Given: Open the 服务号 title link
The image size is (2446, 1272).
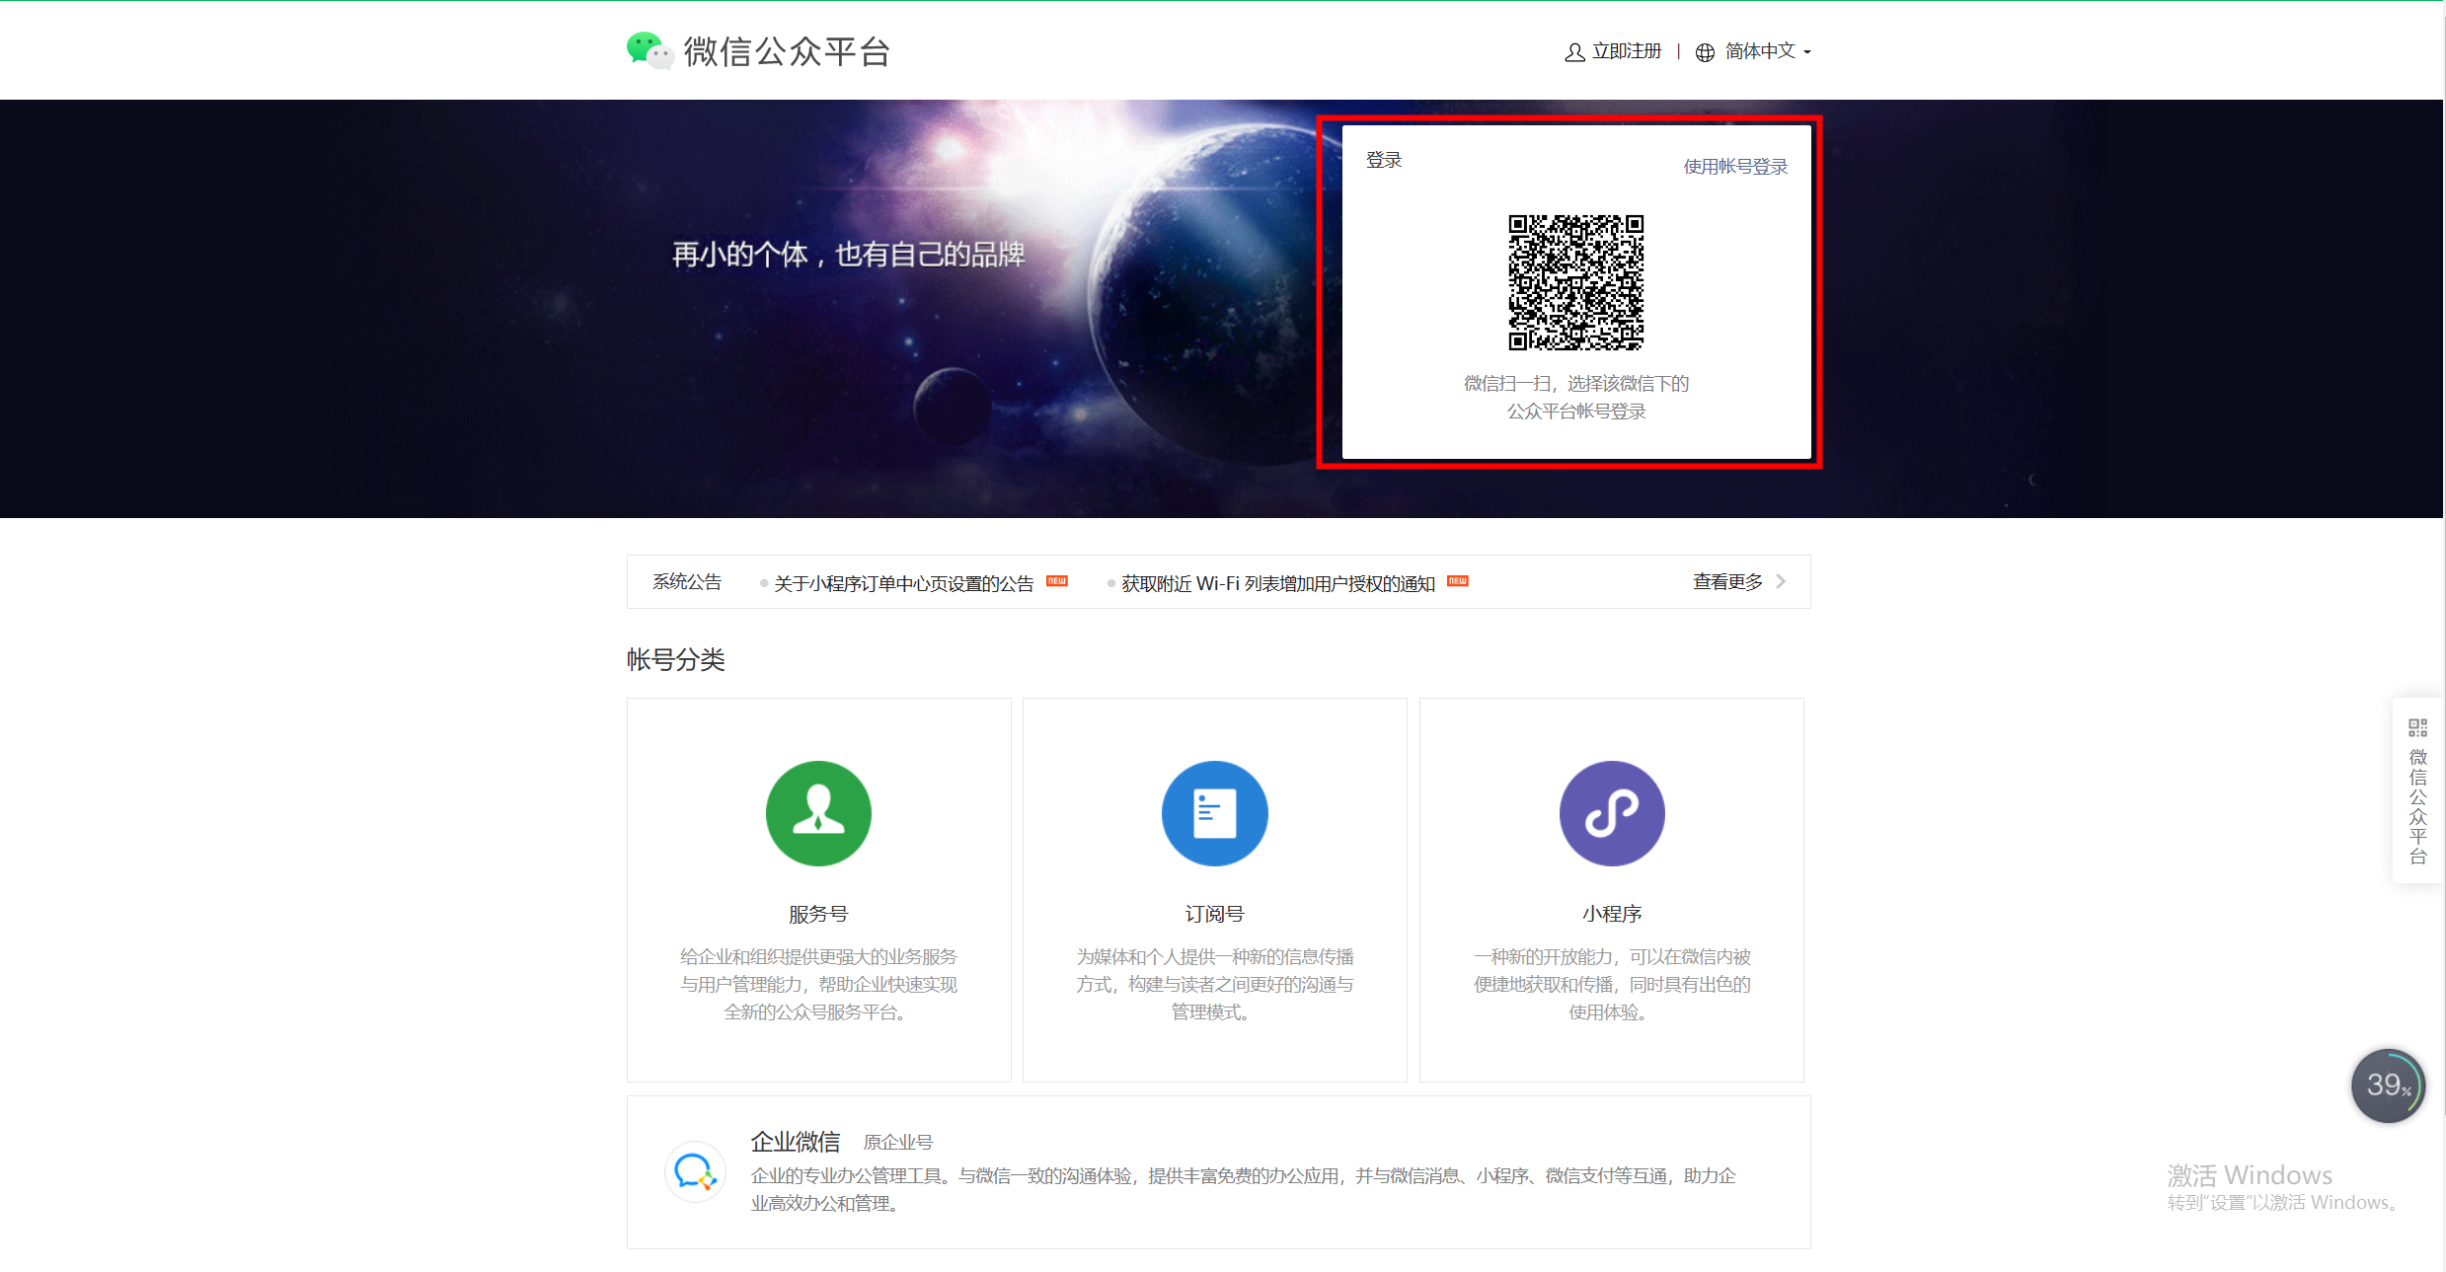Looking at the screenshot, I should coord(818,914).
